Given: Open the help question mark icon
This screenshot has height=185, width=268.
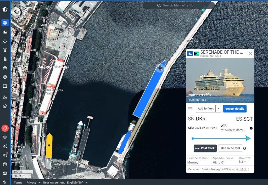Looking at the screenshot, I should 5,164.
